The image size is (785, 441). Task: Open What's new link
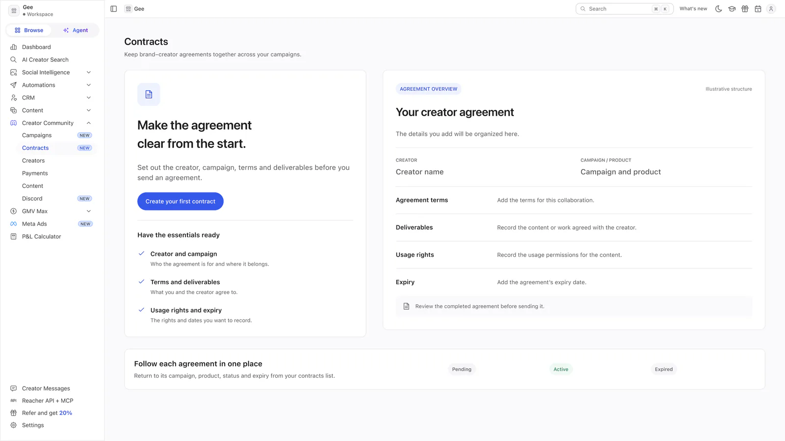[x=693, y=9]
